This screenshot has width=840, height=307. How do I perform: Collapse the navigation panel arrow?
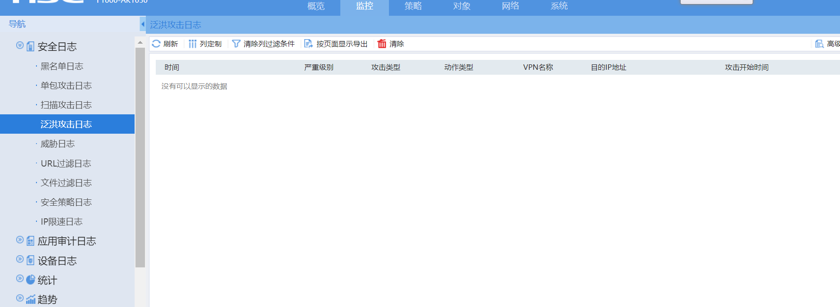[x=143, y=24]
